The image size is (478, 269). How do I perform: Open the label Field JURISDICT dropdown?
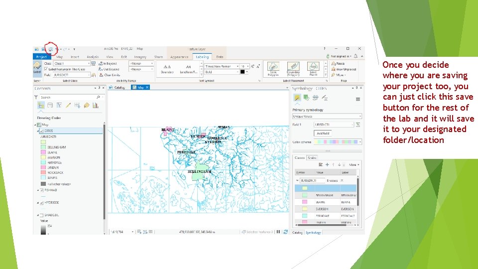(72, 75)
